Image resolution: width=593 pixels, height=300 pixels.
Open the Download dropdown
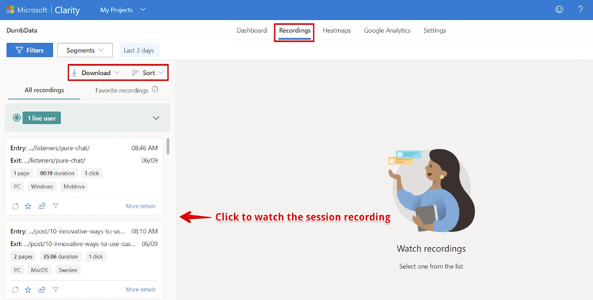pyautogui.click(x=95, y=73)
